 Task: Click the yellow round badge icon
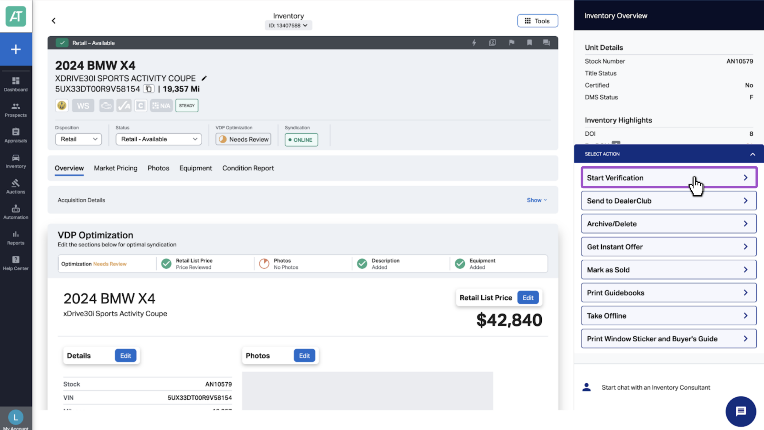pyautogui.click(x=62, y=106)
